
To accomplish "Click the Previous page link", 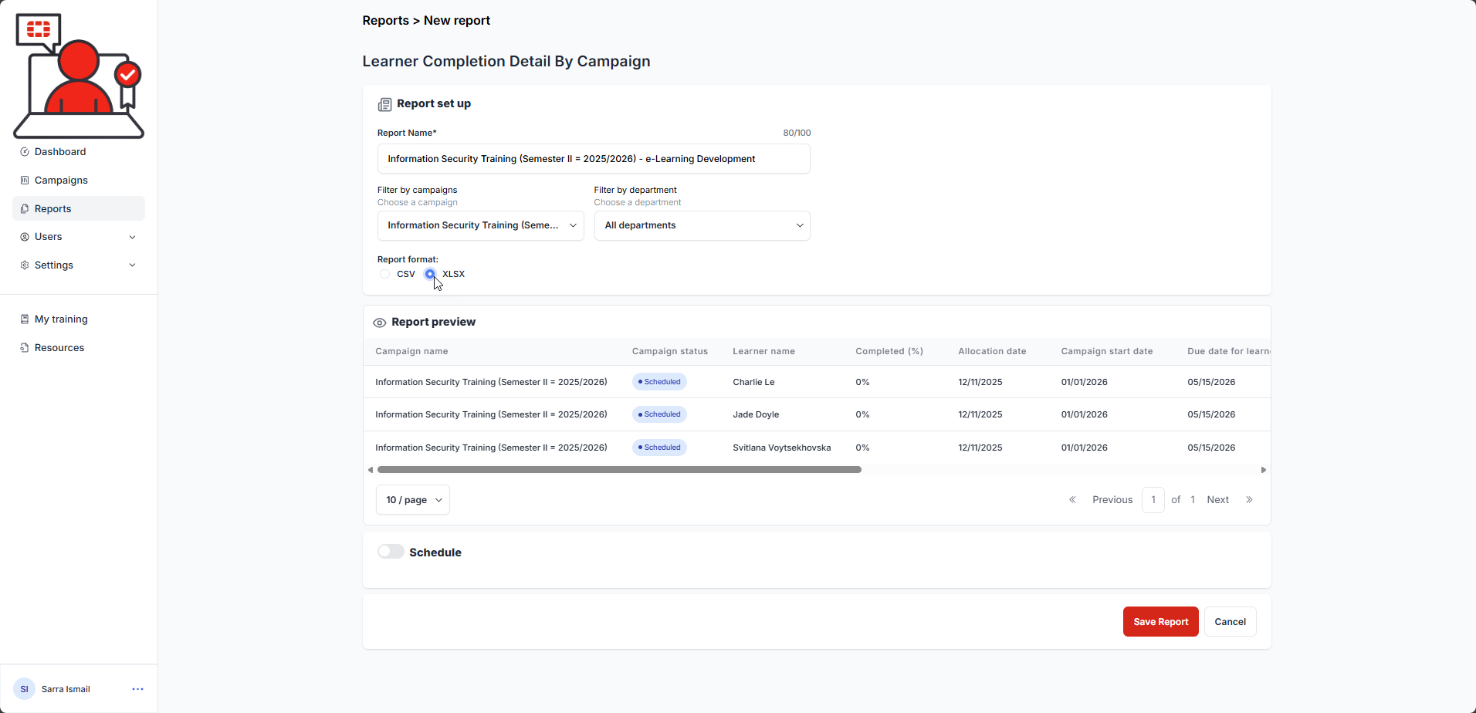I will pos(1112,500).
